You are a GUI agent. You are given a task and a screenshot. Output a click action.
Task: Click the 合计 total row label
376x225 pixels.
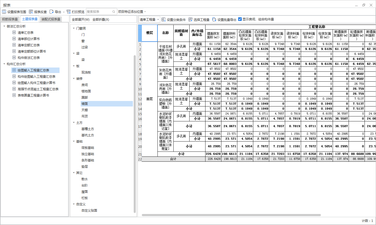click(x=173, y=159)
